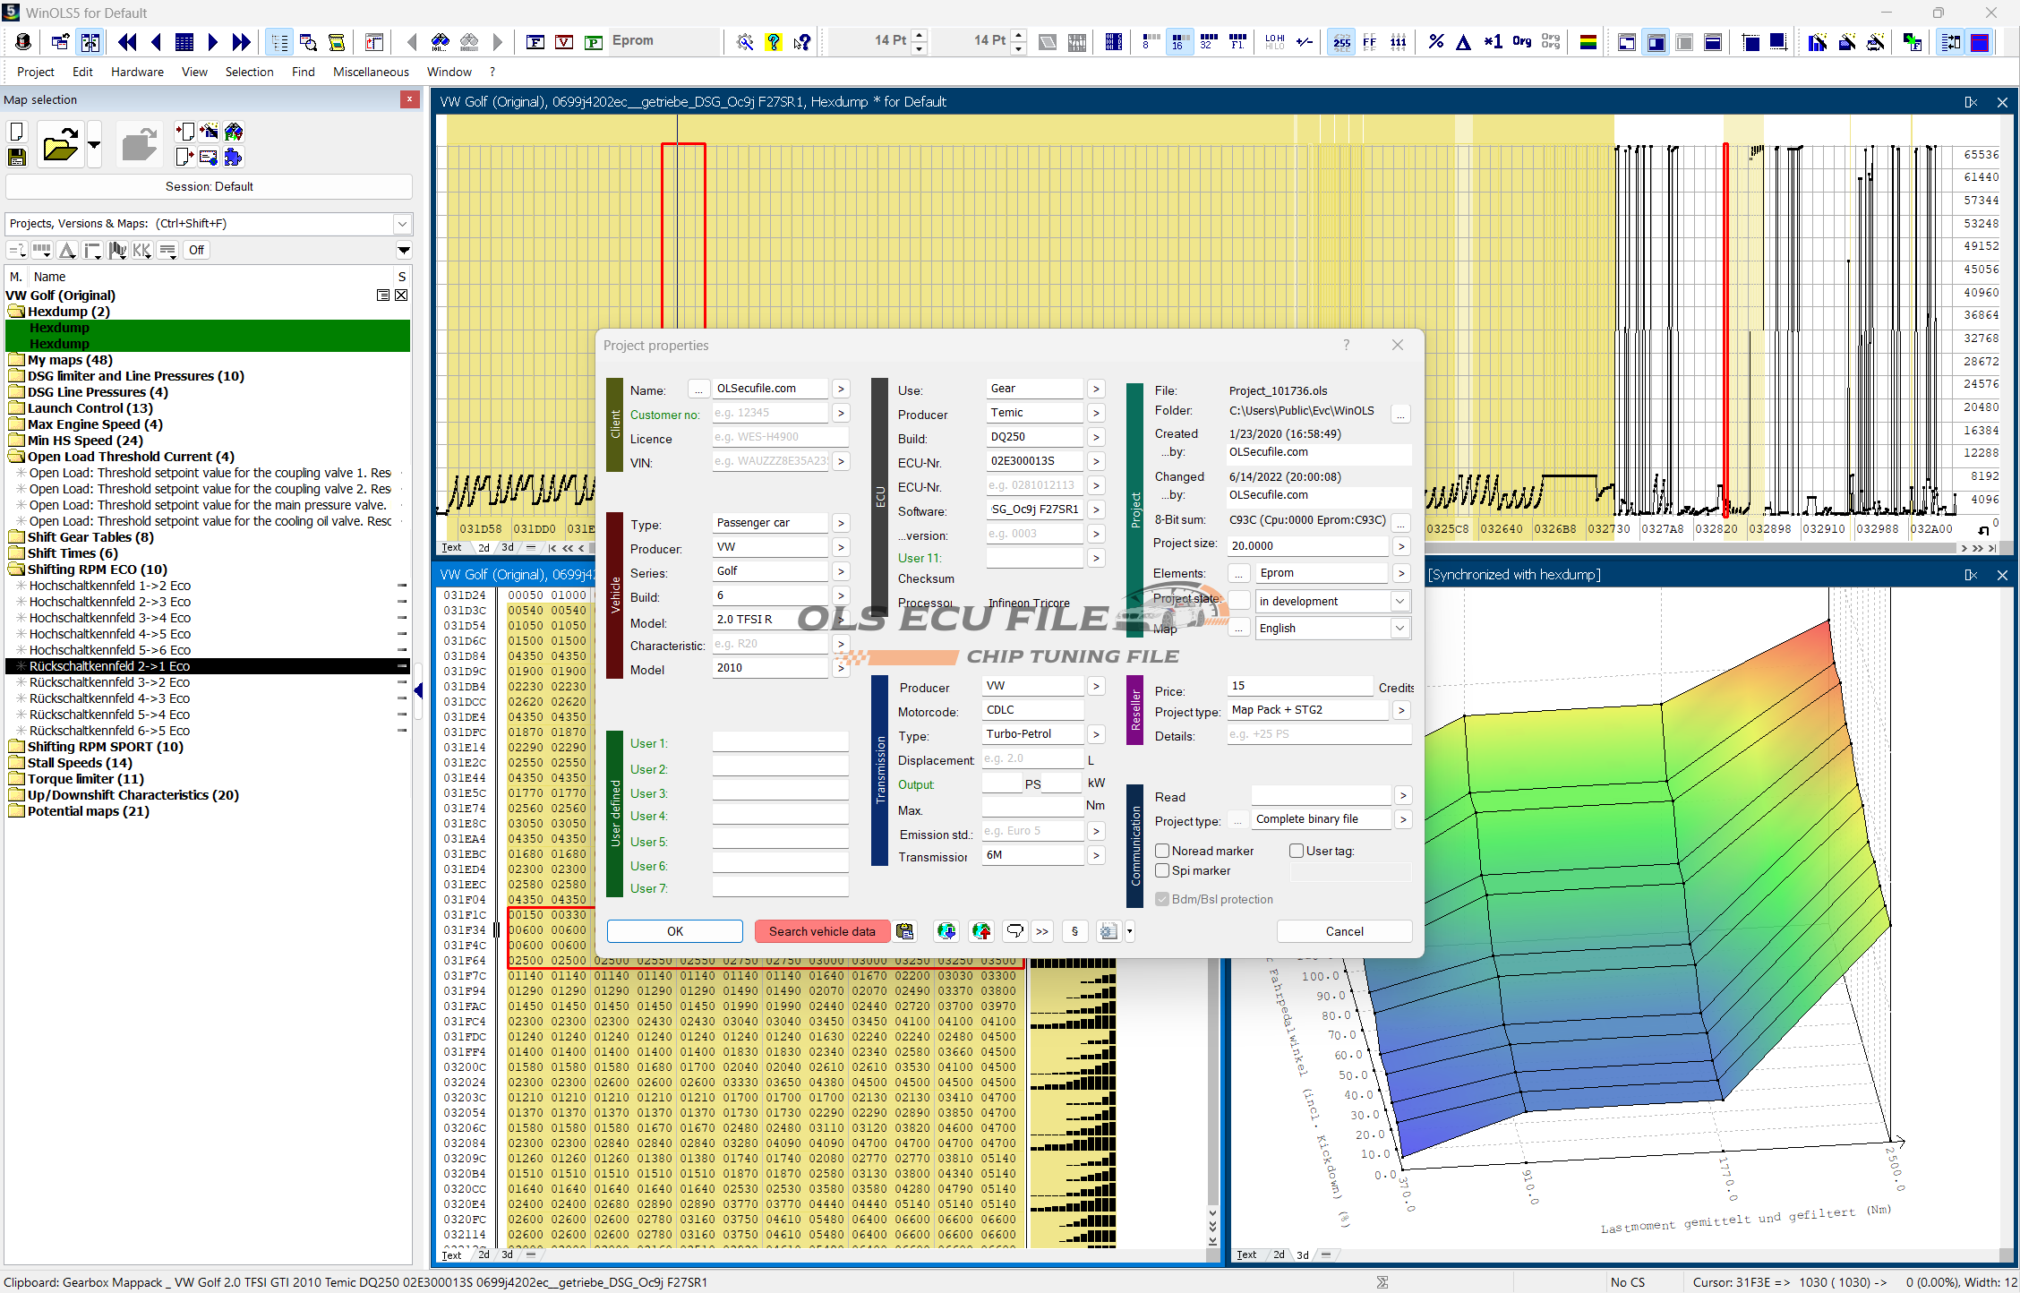2020x1293 pixels.
Task: Click the Org original values toolbar icon
Action: pyautogui.click(x=1521, y=42)
